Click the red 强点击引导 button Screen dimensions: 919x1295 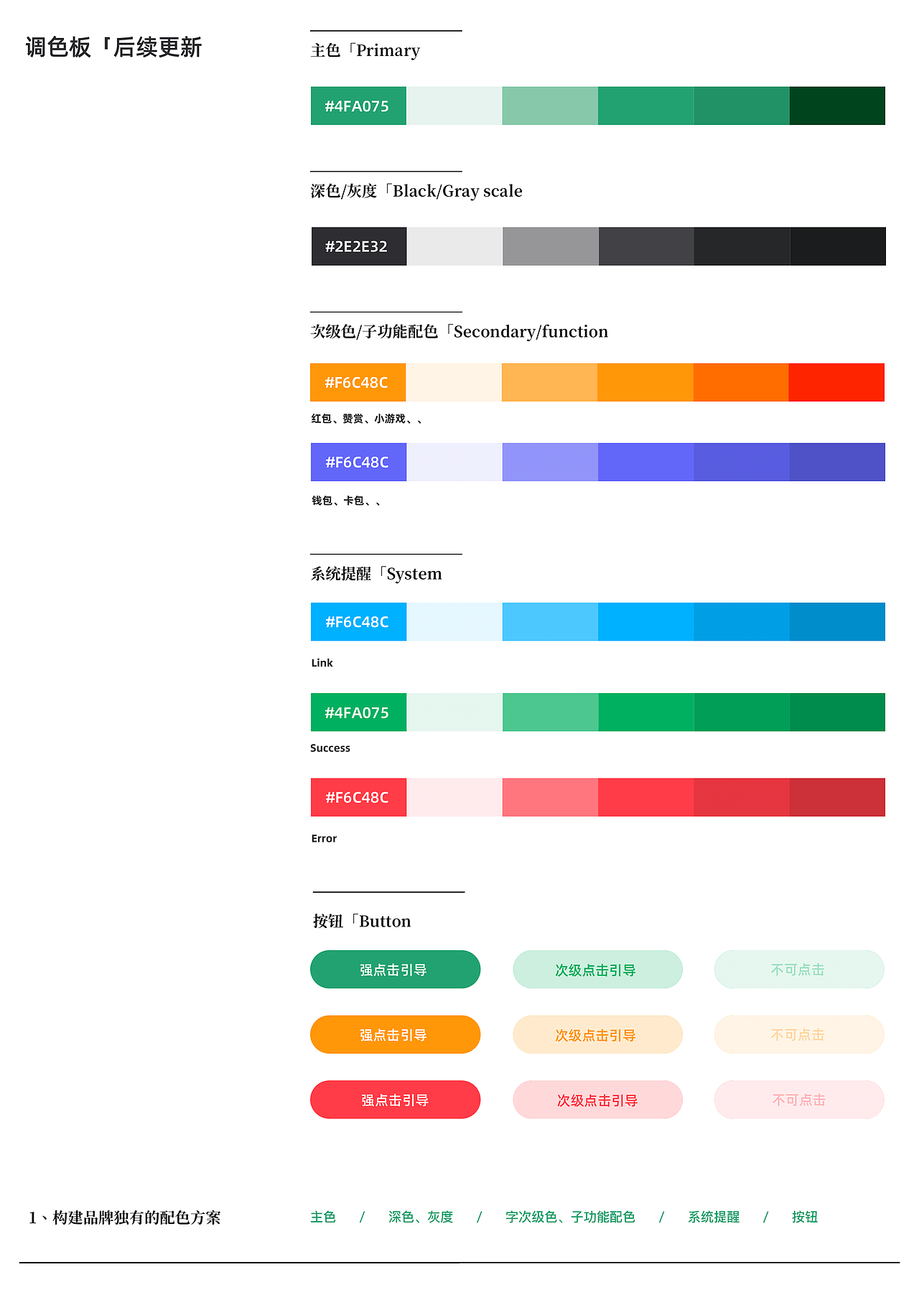395,1100
